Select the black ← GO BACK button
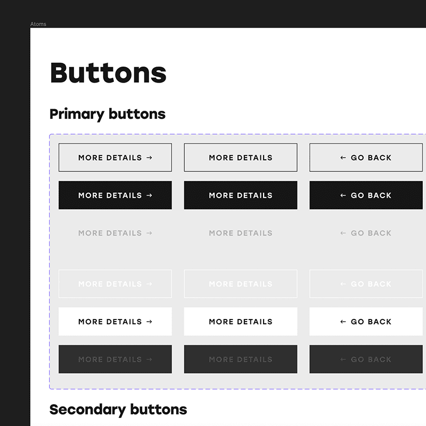 tap(366, 195)
